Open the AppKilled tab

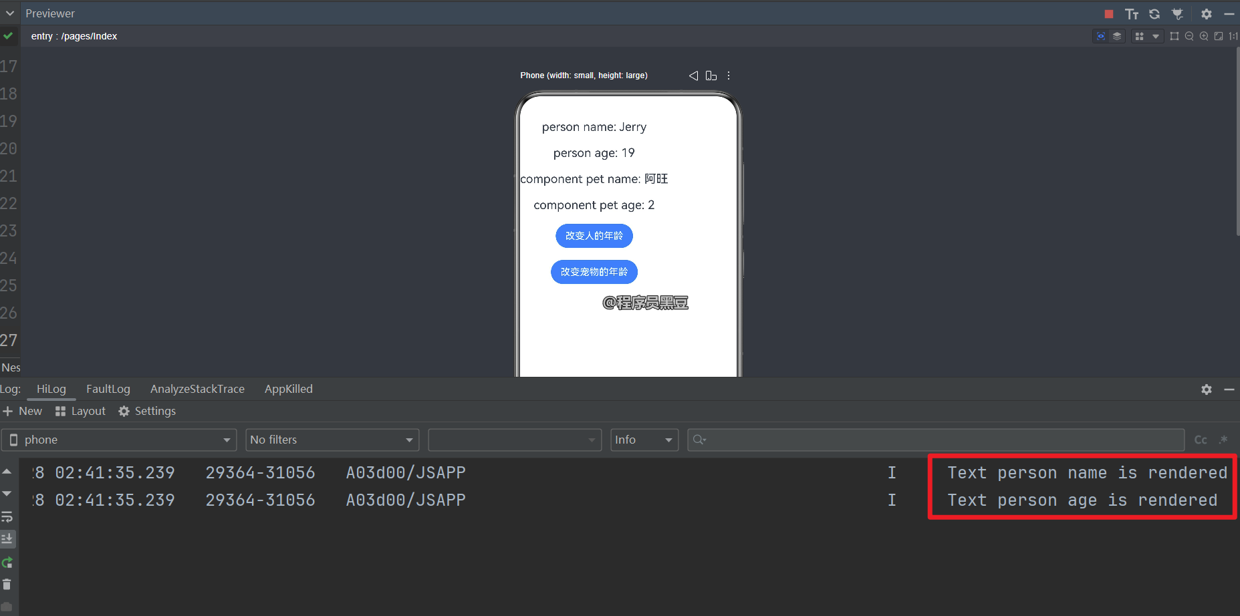click(x=289, y=389)
